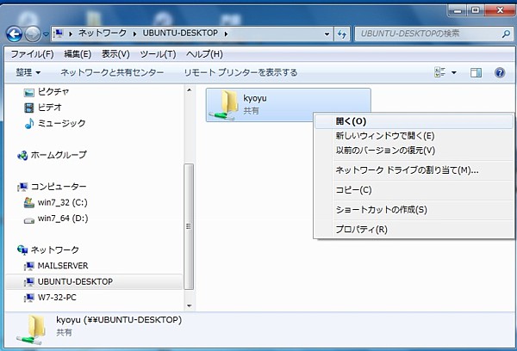
Task: Expand arrow after ネットワーク breadcrumb
Action: coord(134,34)
